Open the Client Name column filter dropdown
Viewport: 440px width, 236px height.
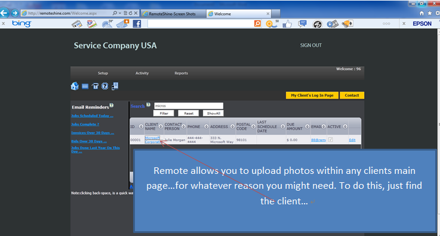pos(161,127)
